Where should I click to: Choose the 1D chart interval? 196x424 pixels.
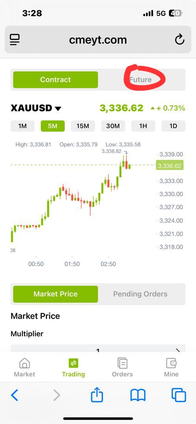pyautogui.click(x=173, y=126)
